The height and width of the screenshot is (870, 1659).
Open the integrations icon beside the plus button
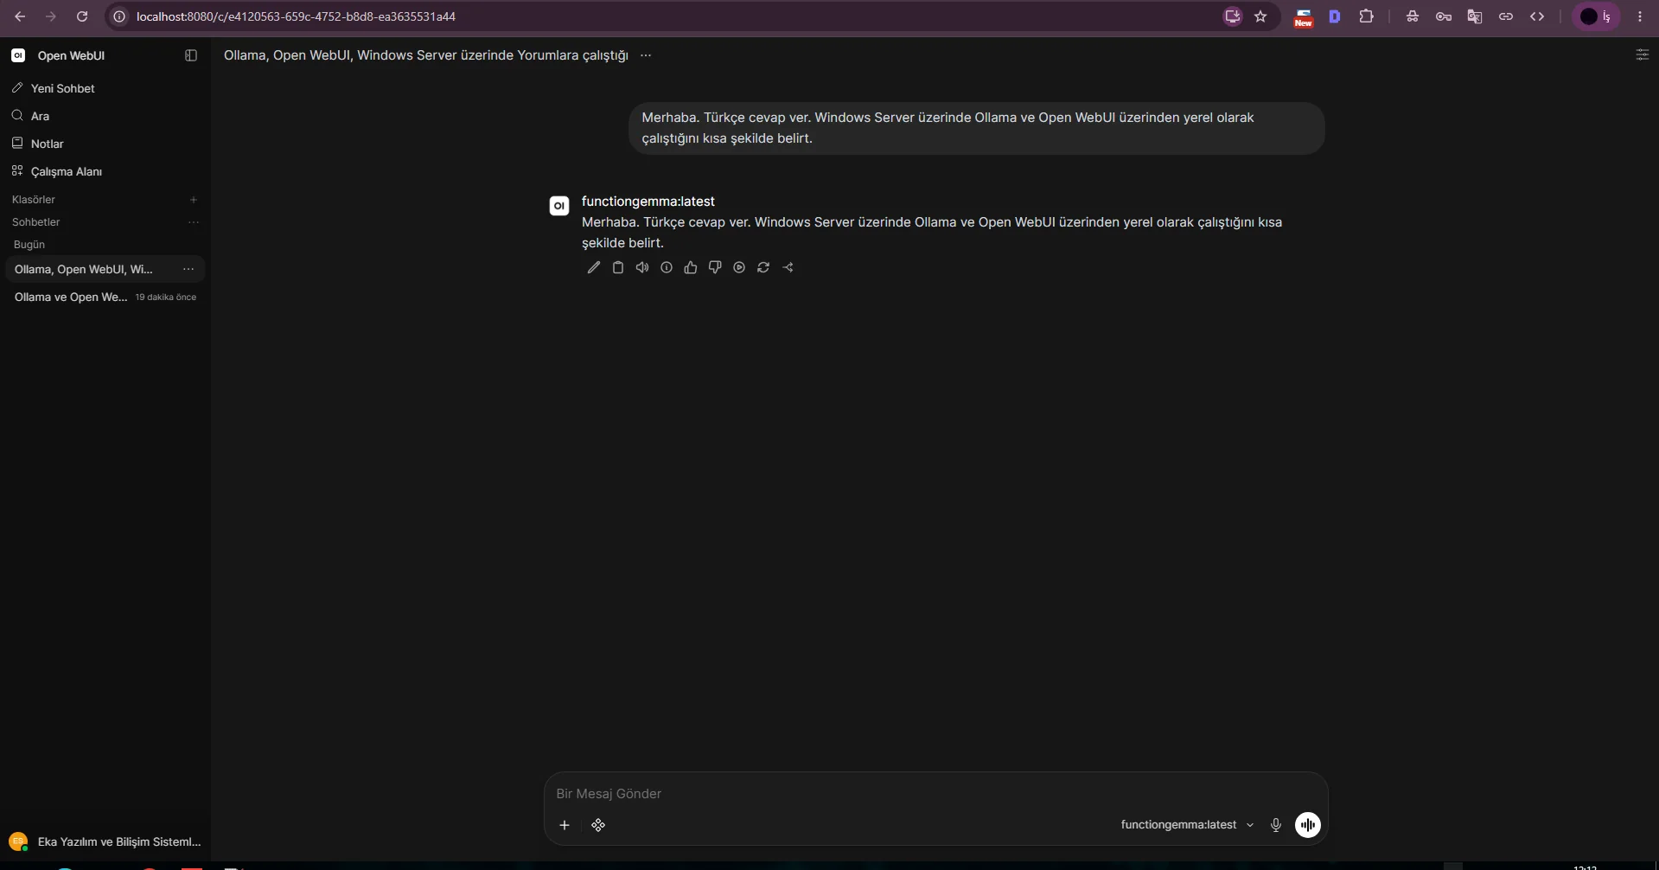pyautogui.click(x=598, y=825)
